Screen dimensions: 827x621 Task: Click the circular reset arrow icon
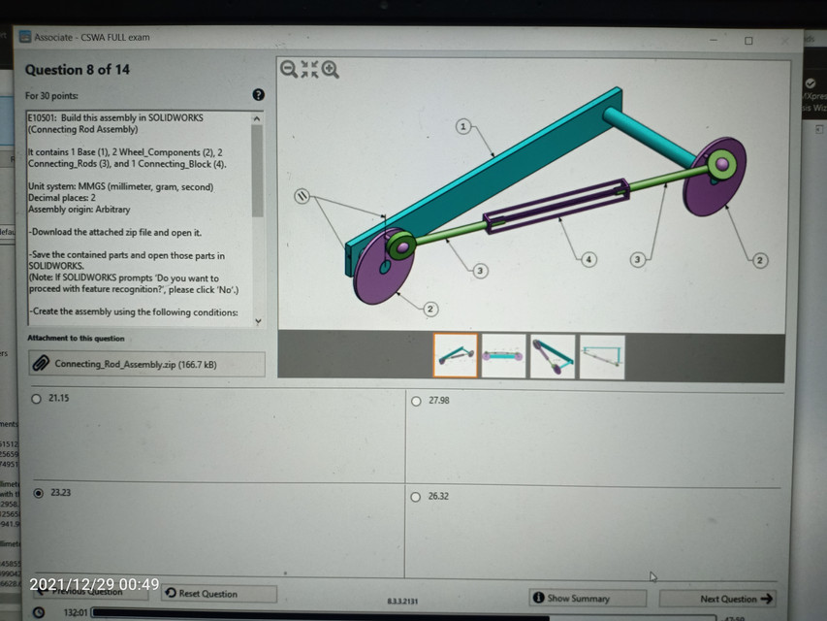(170, 593)
